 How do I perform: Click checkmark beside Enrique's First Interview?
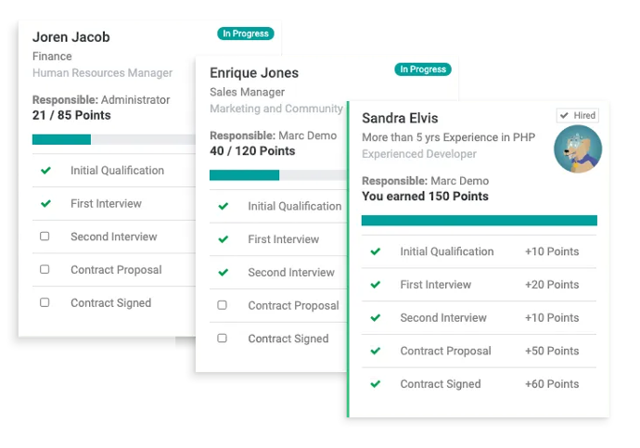224,239
